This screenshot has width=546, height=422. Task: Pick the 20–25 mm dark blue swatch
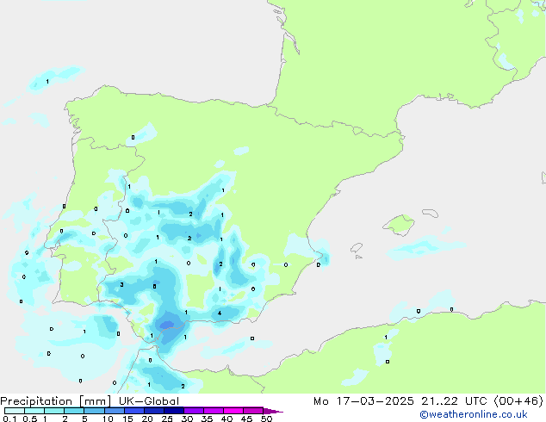click(x=153, y=411)
